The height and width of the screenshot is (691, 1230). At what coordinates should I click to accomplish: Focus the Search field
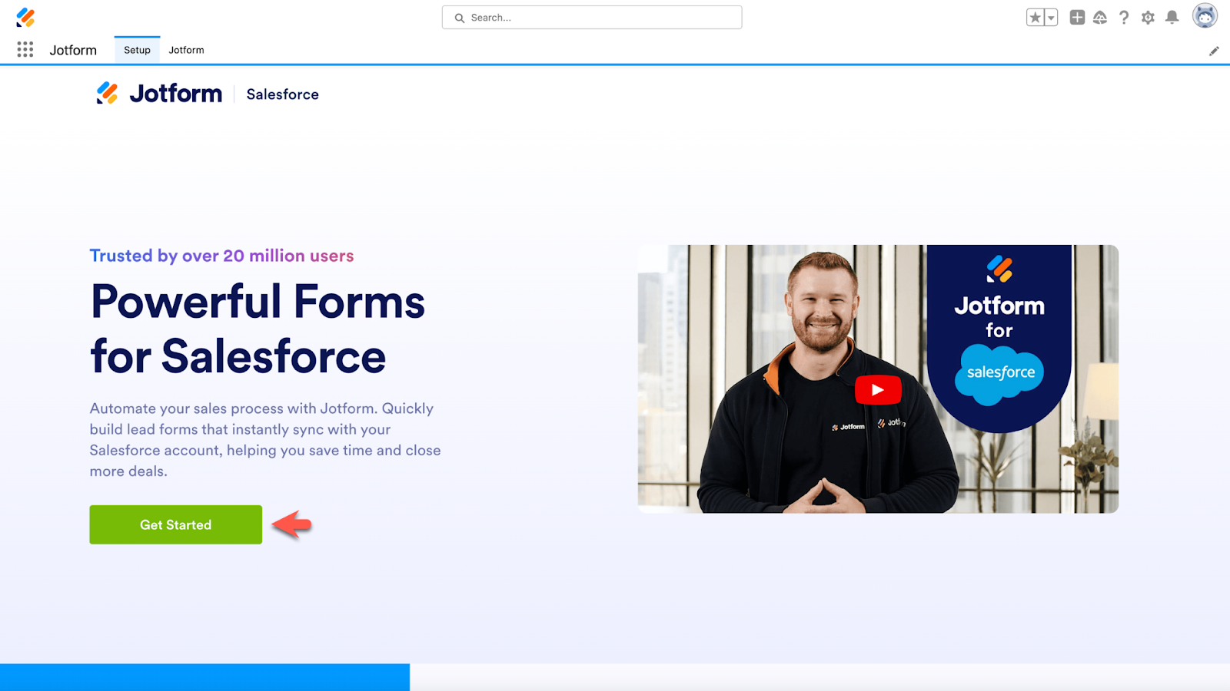[x=592, y=18]
